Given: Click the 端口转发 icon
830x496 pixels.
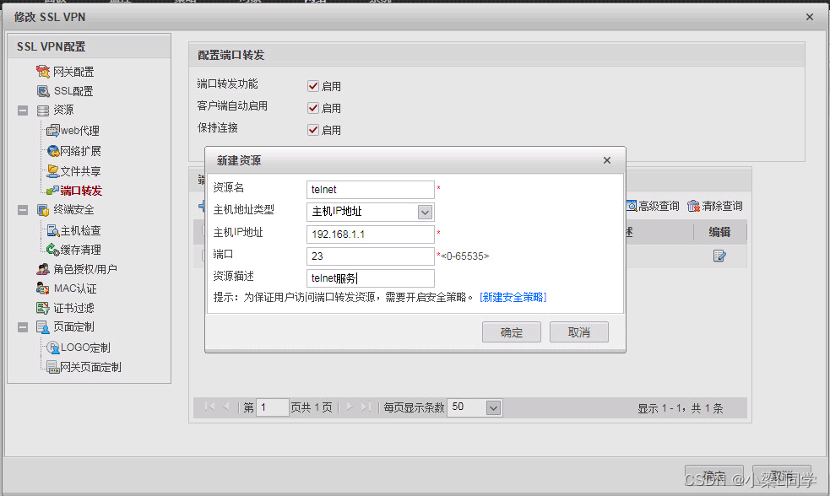Looking at the screenshot, I should click(53, 191).
